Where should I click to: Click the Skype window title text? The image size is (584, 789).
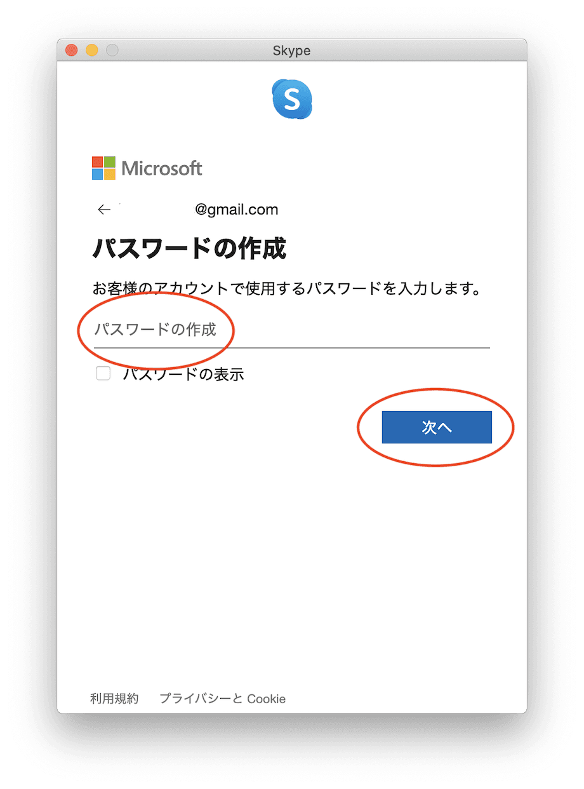(x=291, y=50)
